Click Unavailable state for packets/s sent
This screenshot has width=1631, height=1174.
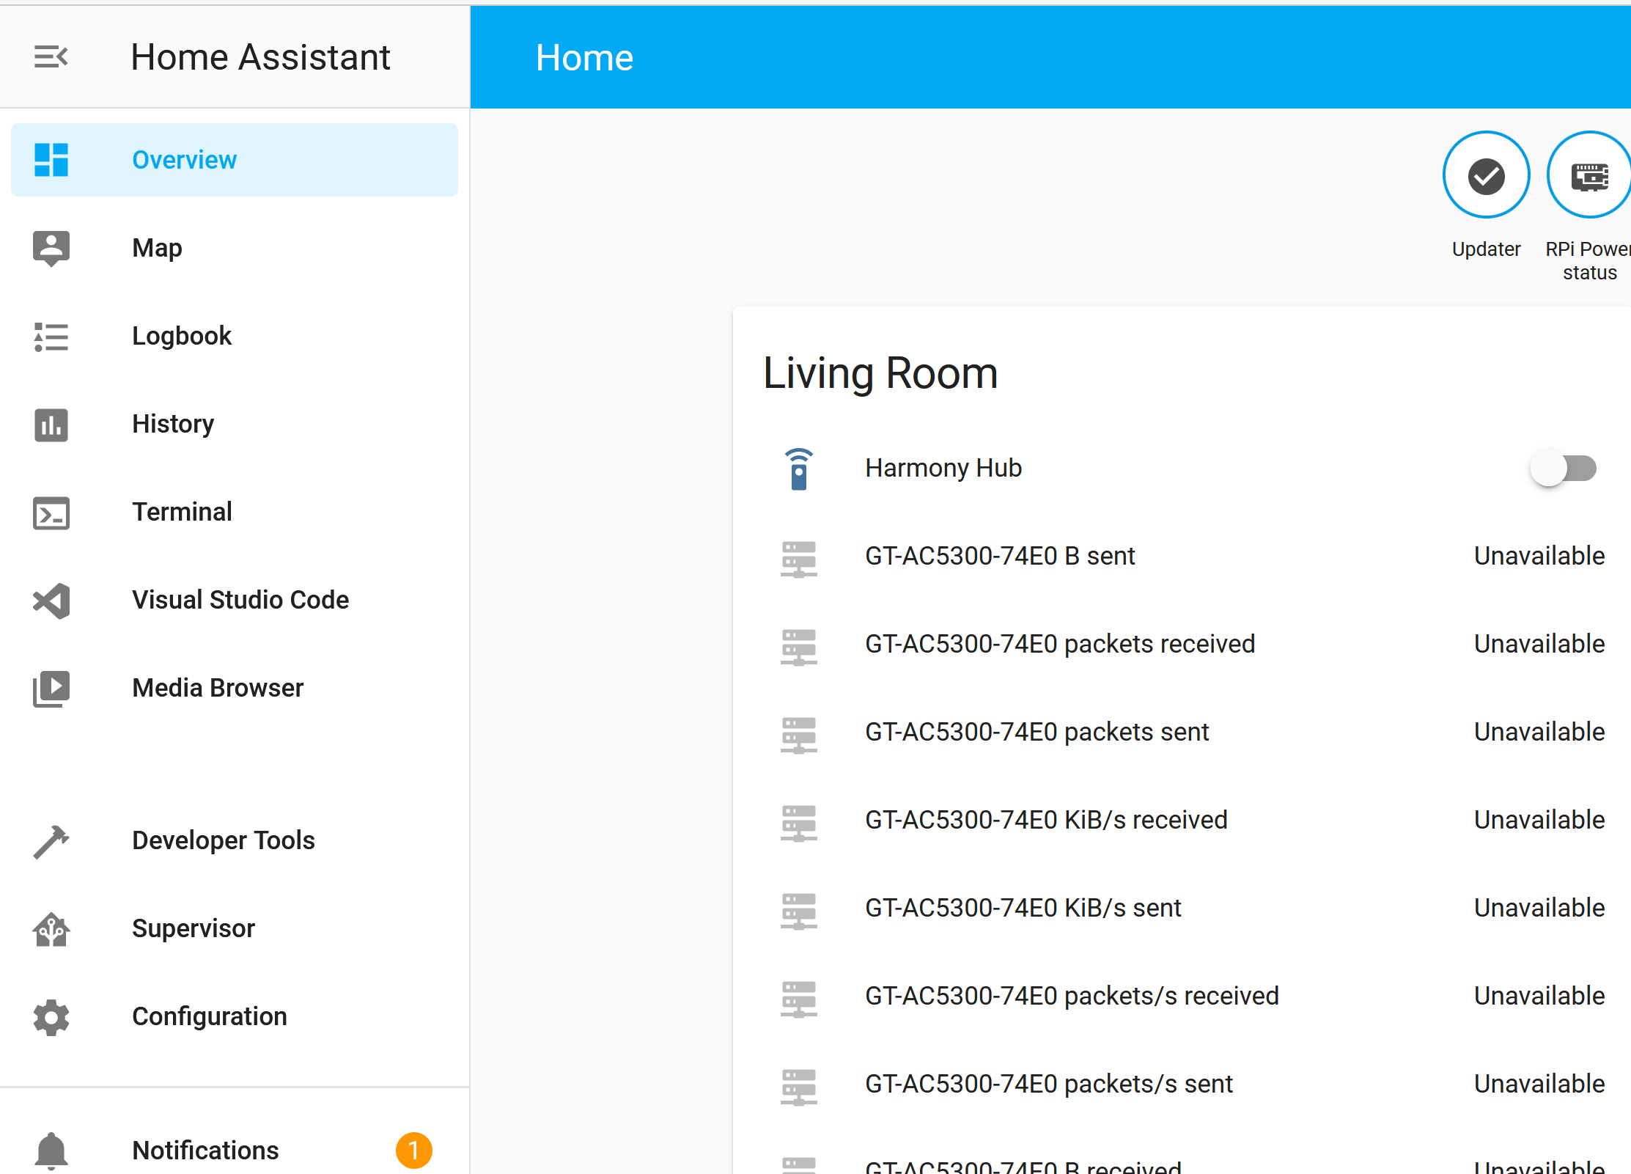pyautogui.click(x=1539, y=1084)
